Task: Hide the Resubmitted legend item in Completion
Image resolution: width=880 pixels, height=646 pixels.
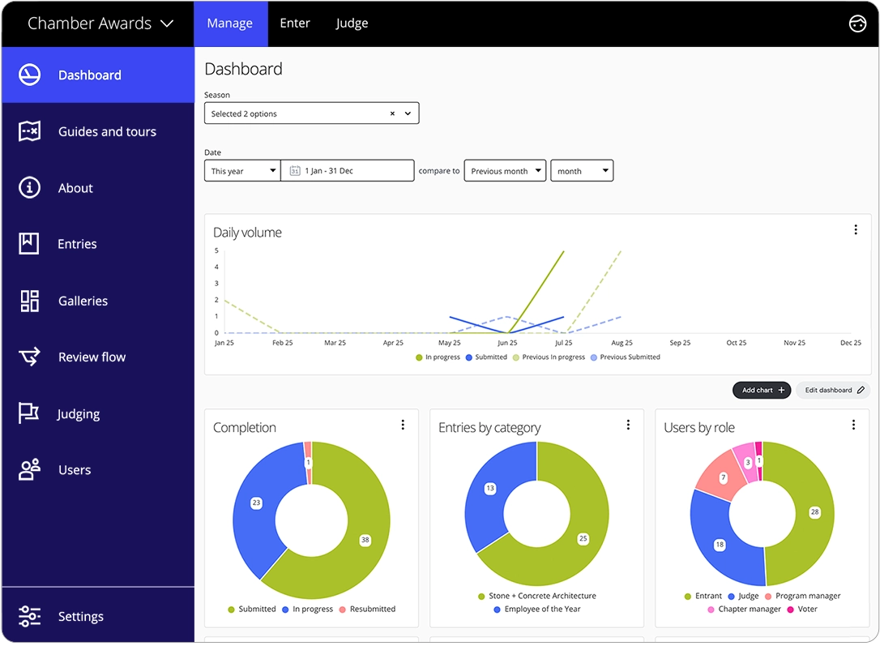Action: [367, 609]
